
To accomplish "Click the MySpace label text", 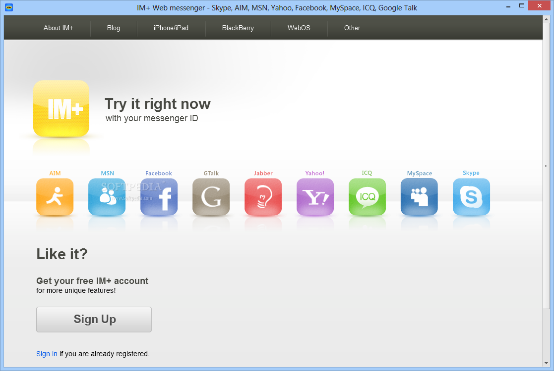I will tap(420, 173).
